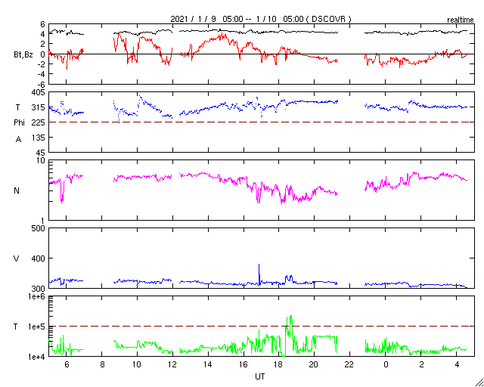Click the dashed 225 Phi reference line
This screenshot has width=484, height=387.
point(261,122)
